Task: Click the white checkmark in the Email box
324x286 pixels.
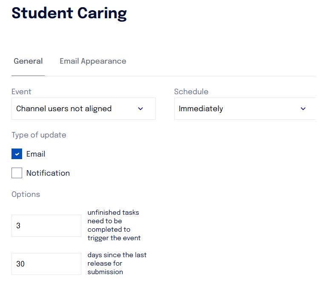Action: 17,154
